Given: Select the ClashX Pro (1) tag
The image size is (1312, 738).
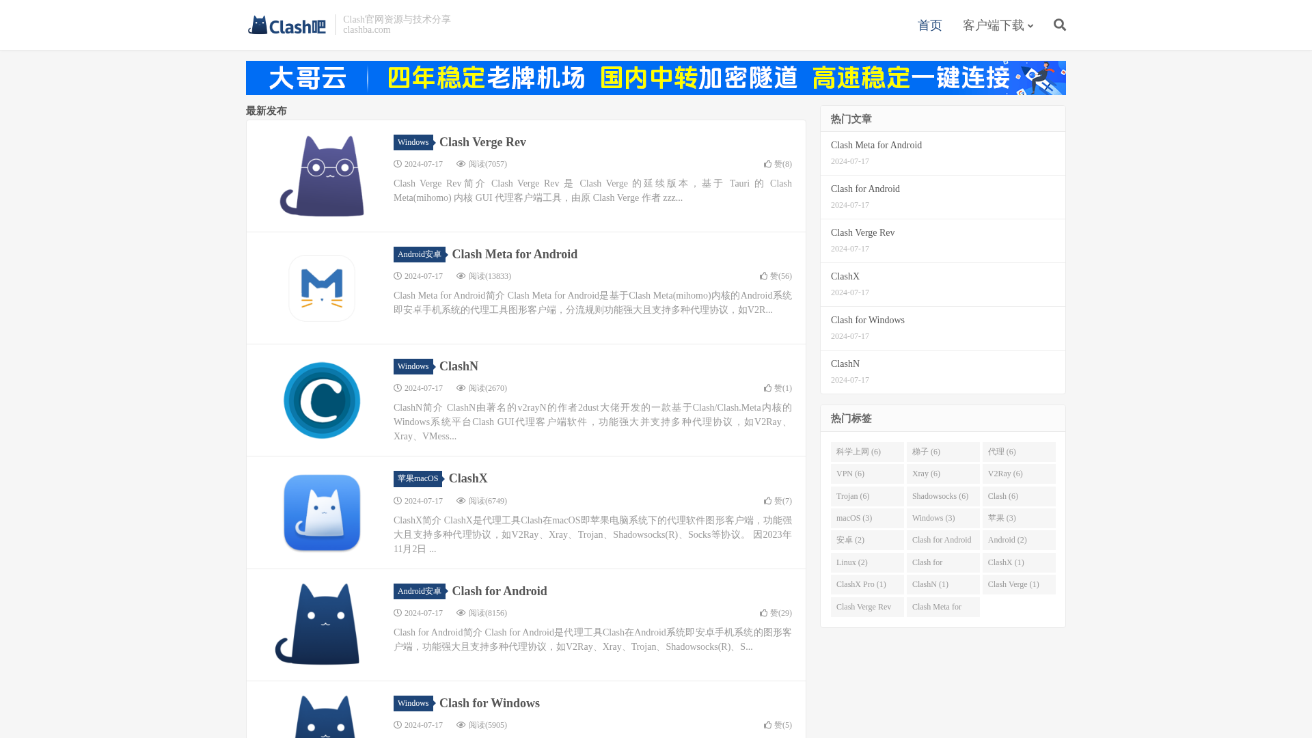Looking at the screenshot, I should coord(867,584).
